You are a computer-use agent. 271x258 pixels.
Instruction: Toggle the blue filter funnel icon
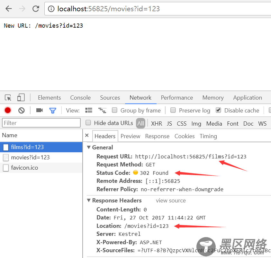coord(53,111)
